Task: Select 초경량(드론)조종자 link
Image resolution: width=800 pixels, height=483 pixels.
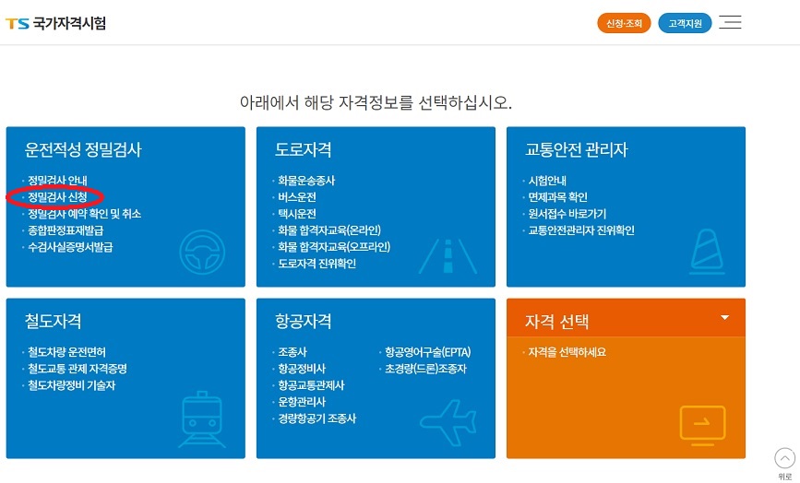Action: tap(425, 369)
